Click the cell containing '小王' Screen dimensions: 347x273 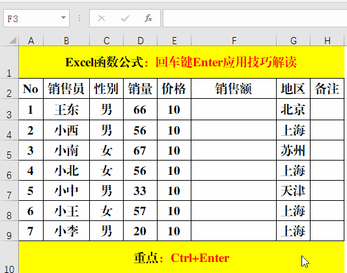66,211
